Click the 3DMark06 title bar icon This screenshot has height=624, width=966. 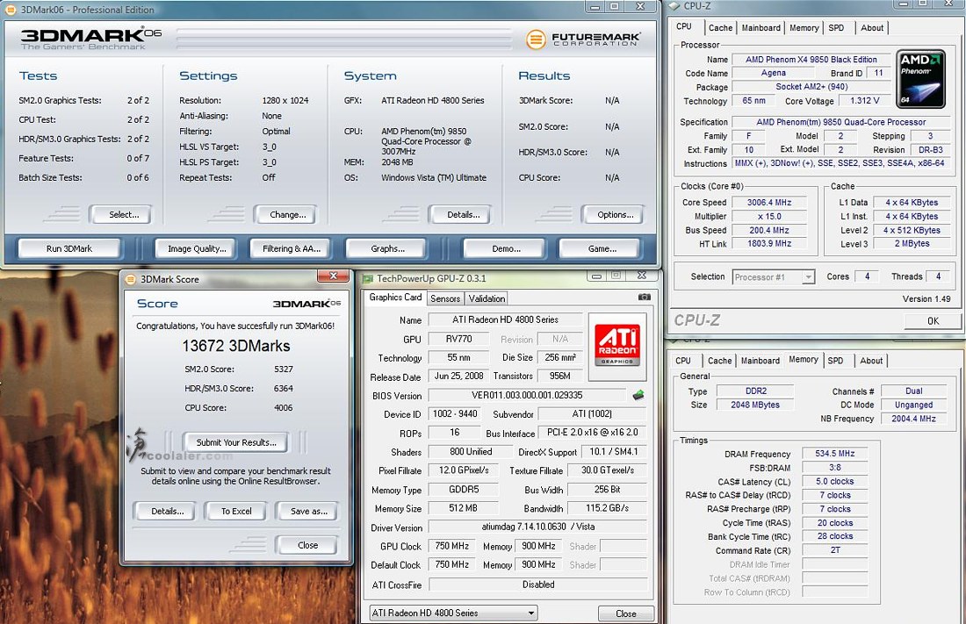click(x=11, y=10)
